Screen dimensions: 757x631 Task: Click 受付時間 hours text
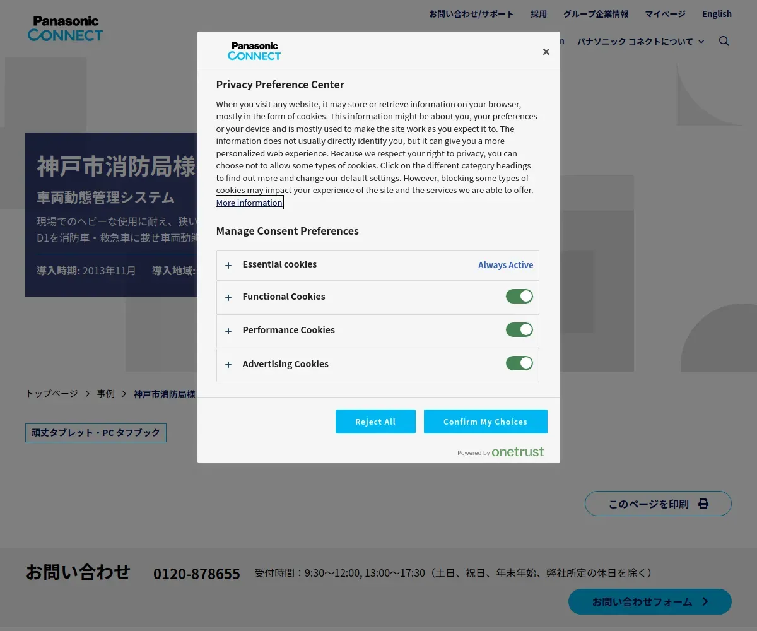[453, 573]
